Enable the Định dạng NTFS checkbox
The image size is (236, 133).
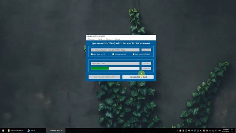click(x=113, y=54)
